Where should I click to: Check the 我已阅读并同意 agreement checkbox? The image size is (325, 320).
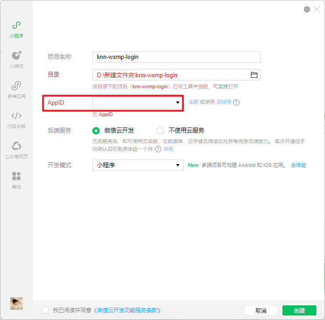pos(45,310)
